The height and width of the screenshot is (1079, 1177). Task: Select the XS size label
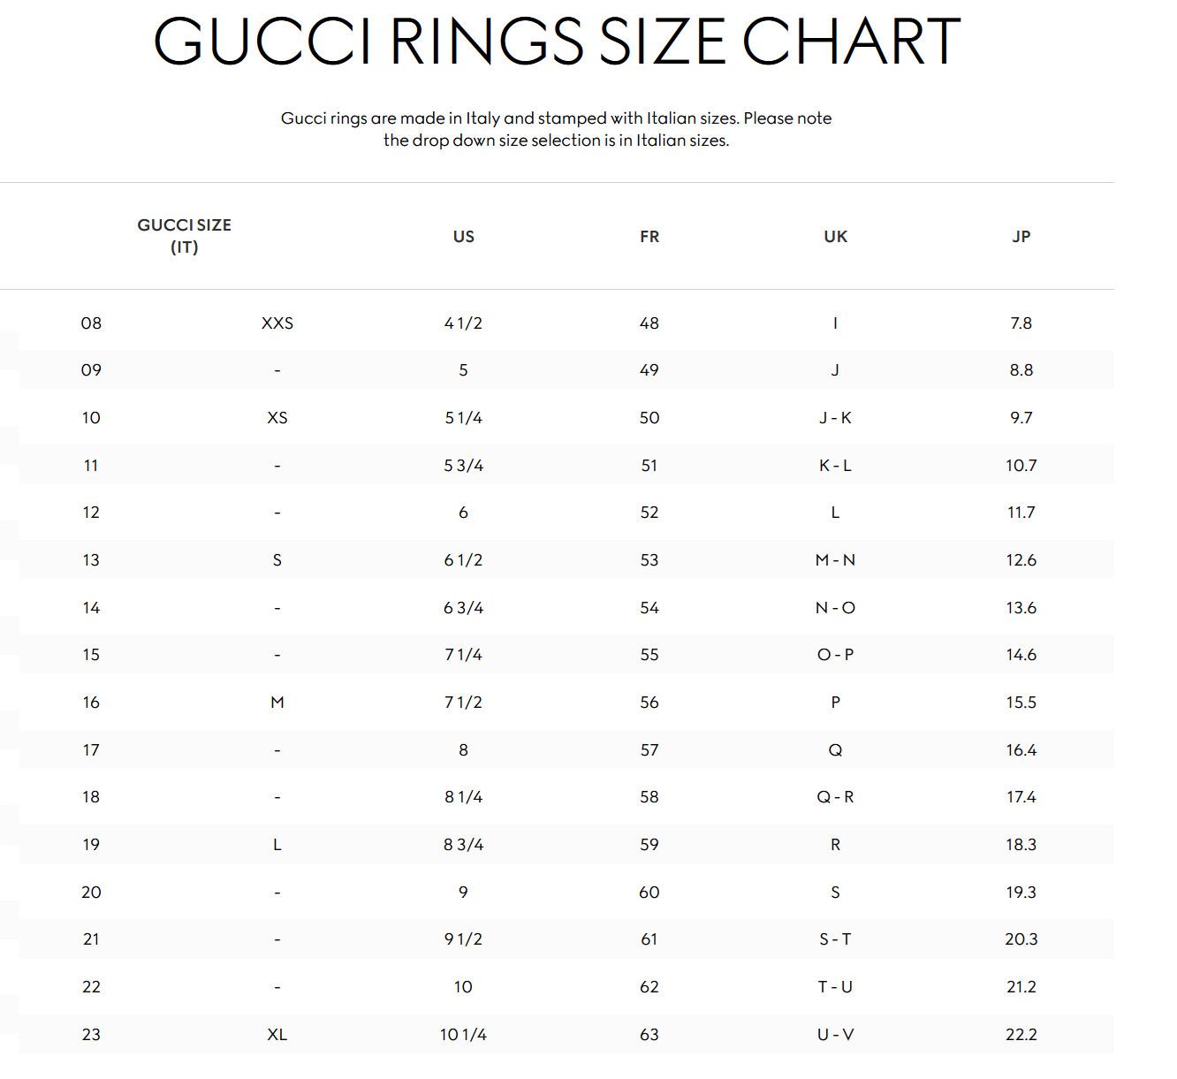(x=277, y=418)
